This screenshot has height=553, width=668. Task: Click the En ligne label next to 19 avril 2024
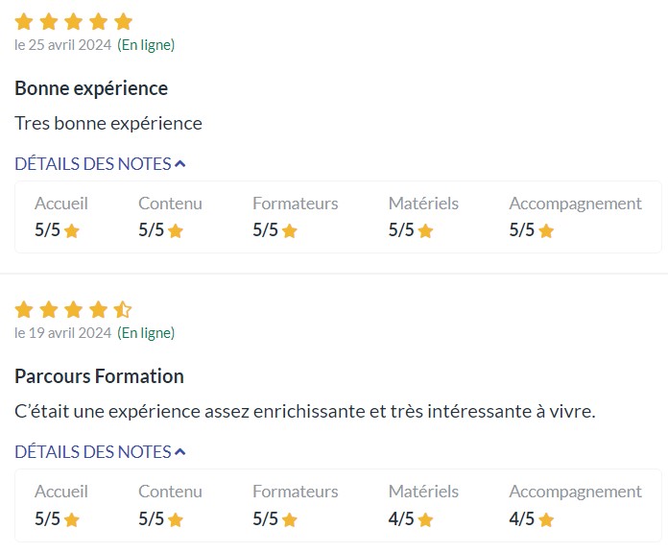click(x=146, y=333)
